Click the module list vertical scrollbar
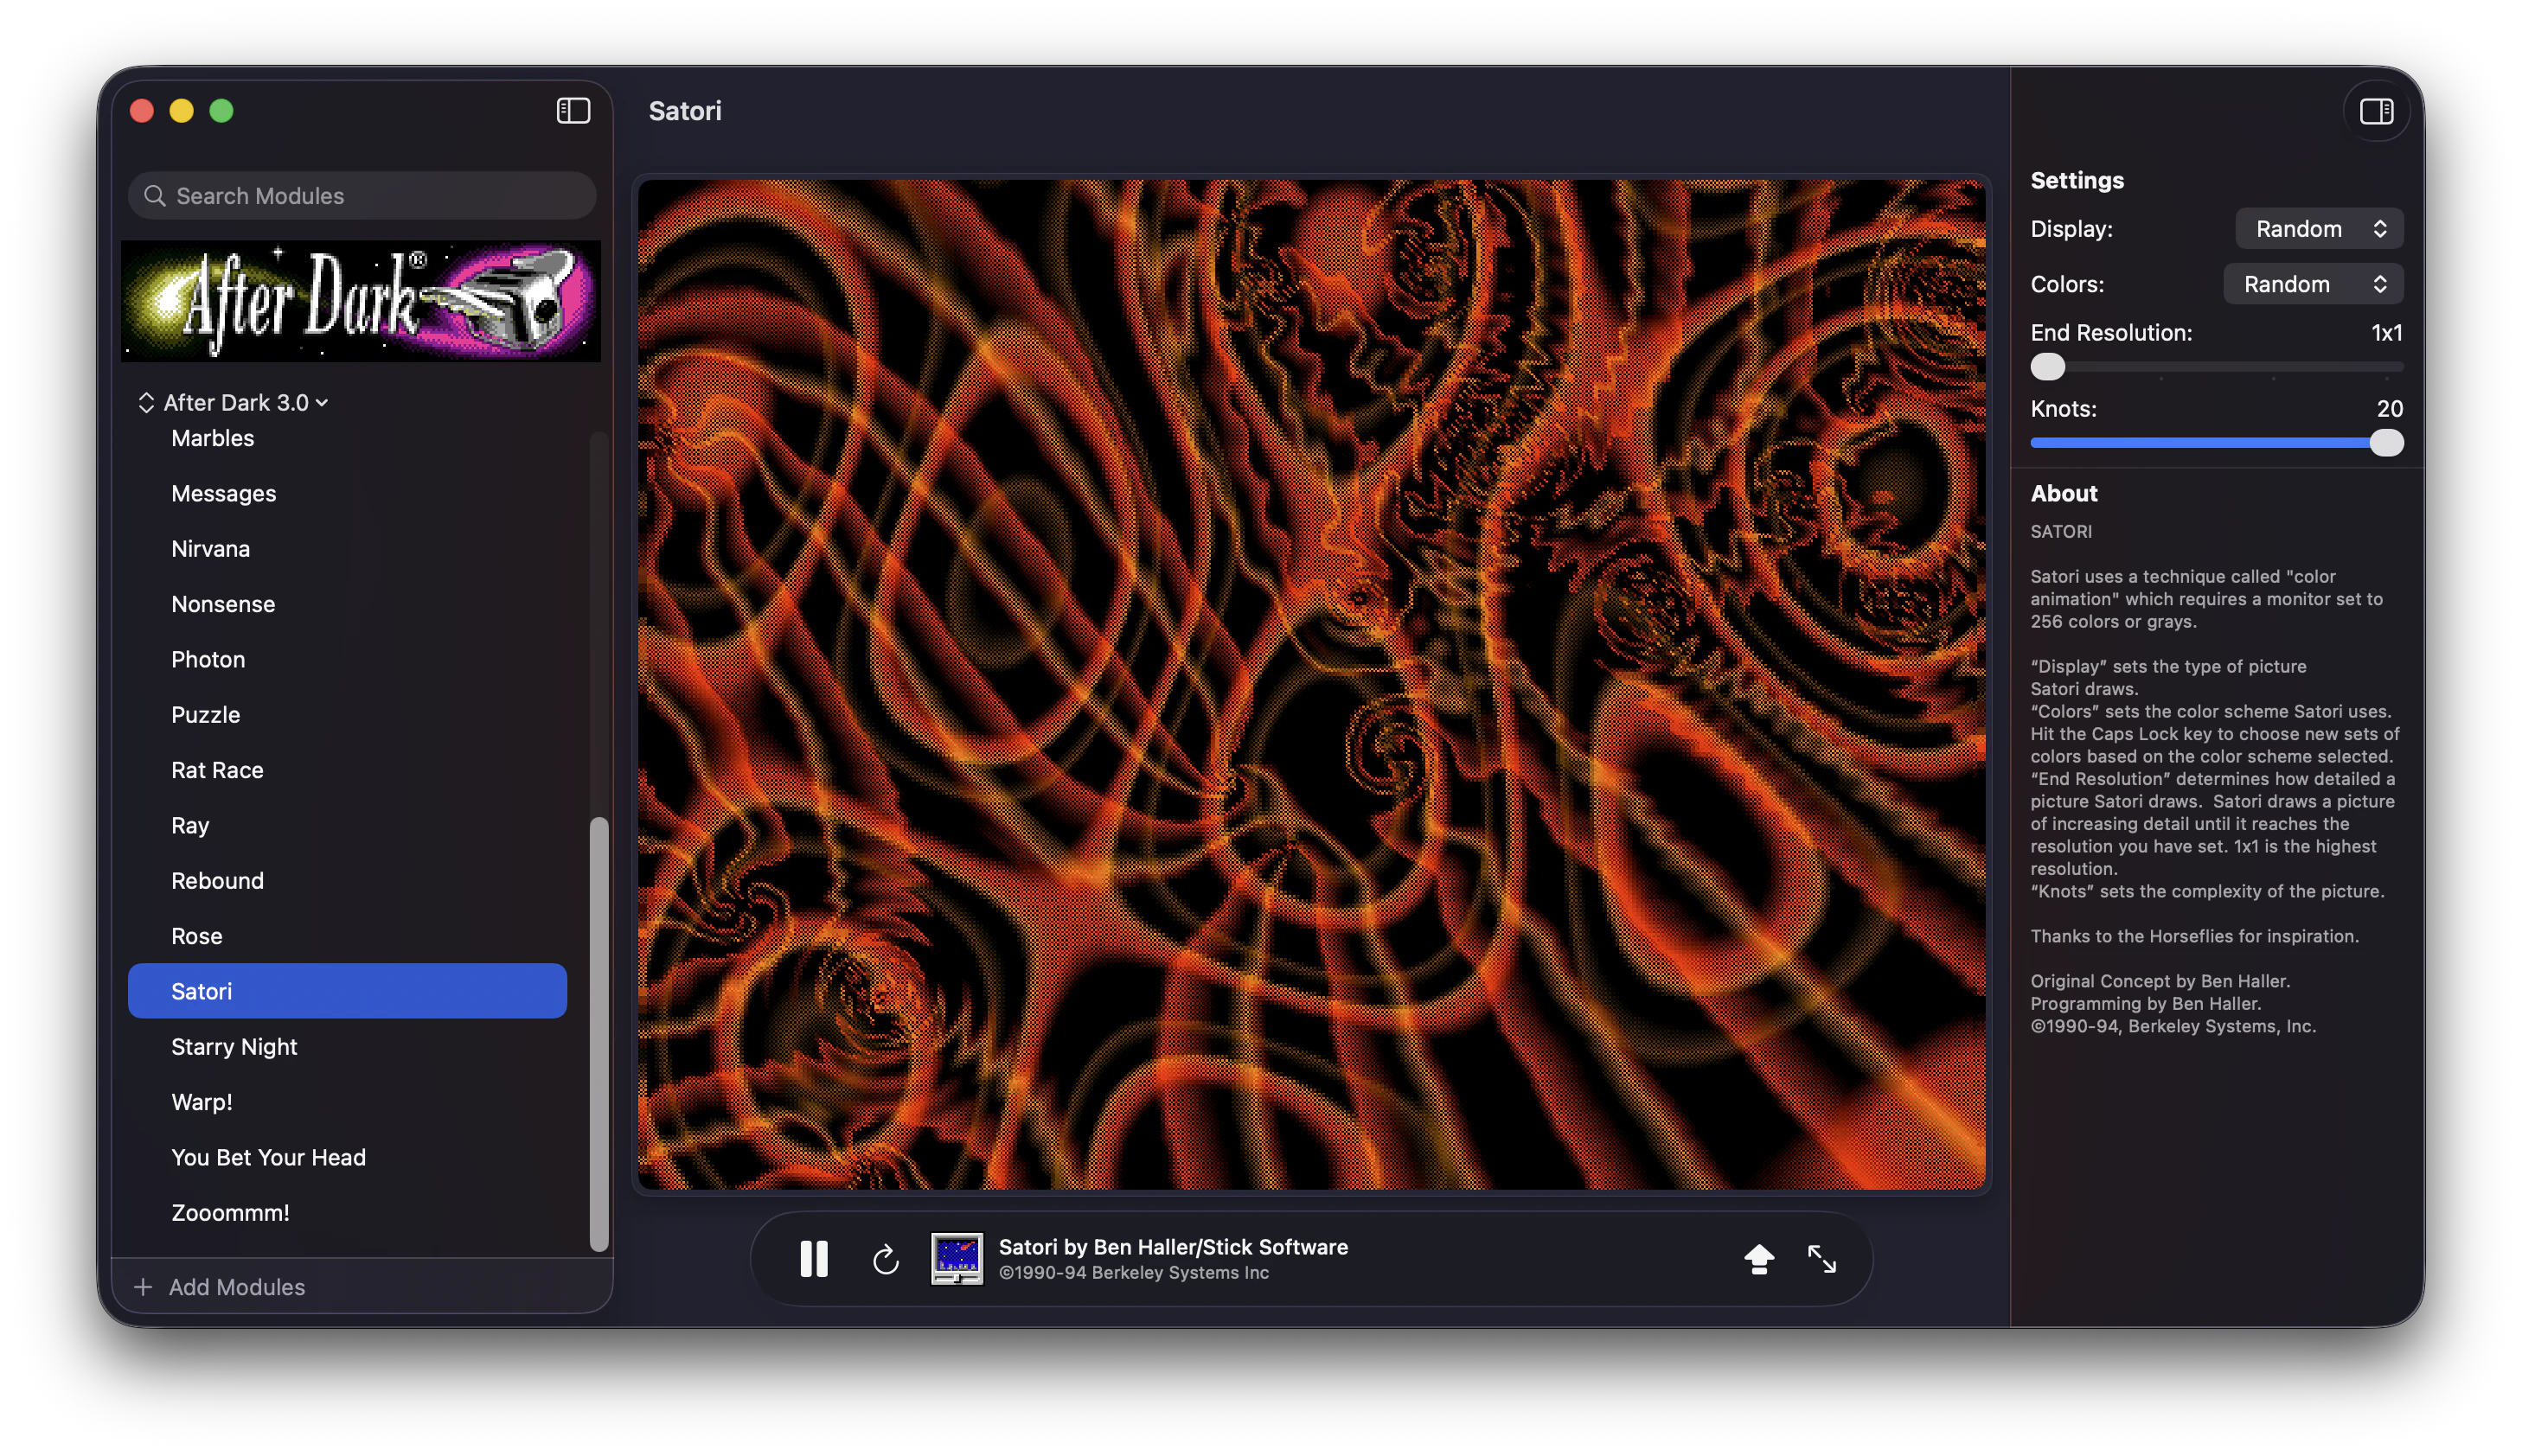Screen dimensions: 2522x1456 click(599, 1034)
